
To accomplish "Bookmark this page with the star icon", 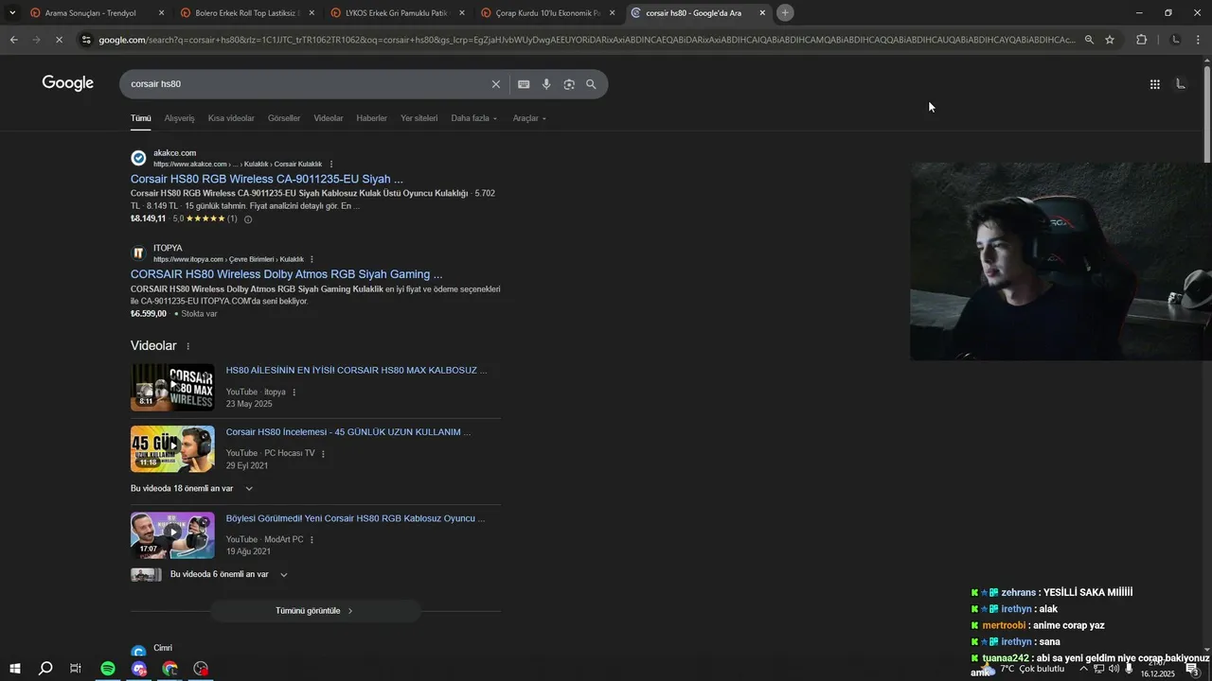I will pos(1110,40).
